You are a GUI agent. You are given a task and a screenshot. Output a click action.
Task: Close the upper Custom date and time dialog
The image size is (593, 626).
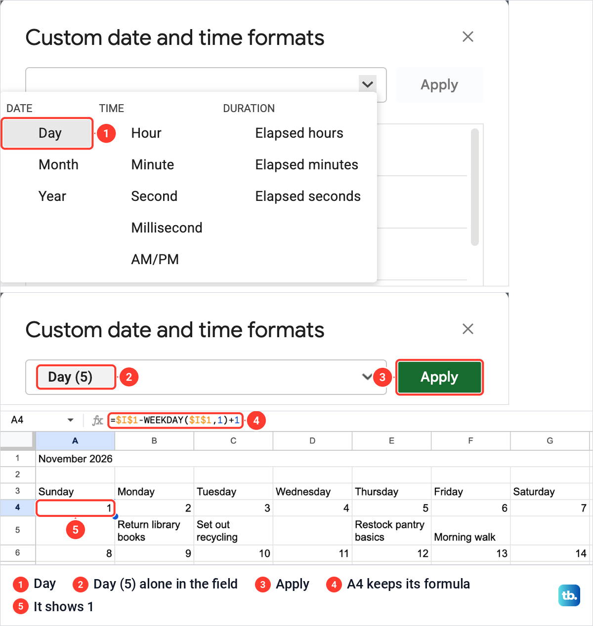point(468,37)
